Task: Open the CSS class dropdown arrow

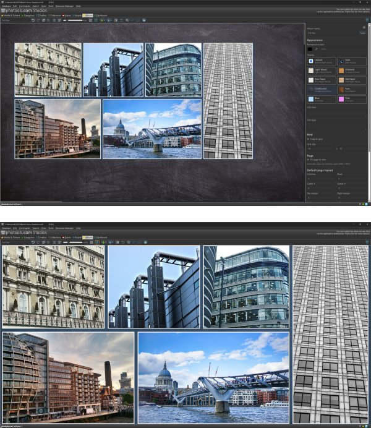Action: [x=365, y=116]
